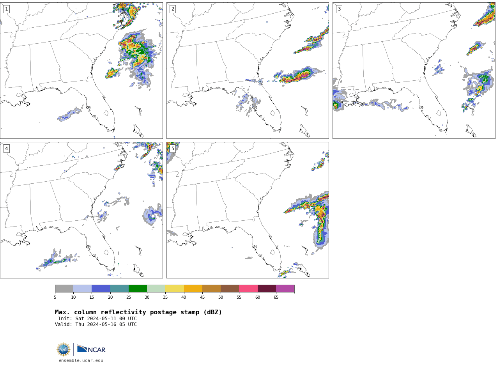Viewport: 499px width, 365px height.
Task: Click the number 4 panel label
Action: pyautogui.click(x=6, y=149)
